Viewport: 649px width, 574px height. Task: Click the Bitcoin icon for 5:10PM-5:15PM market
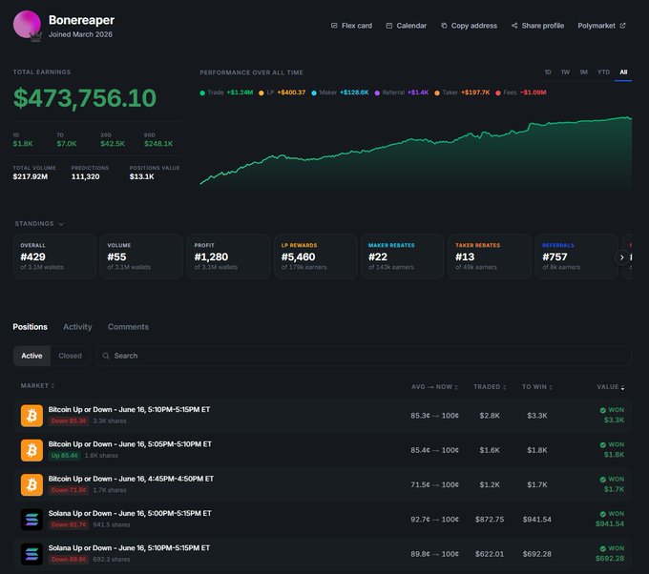[x=31, y=415]
